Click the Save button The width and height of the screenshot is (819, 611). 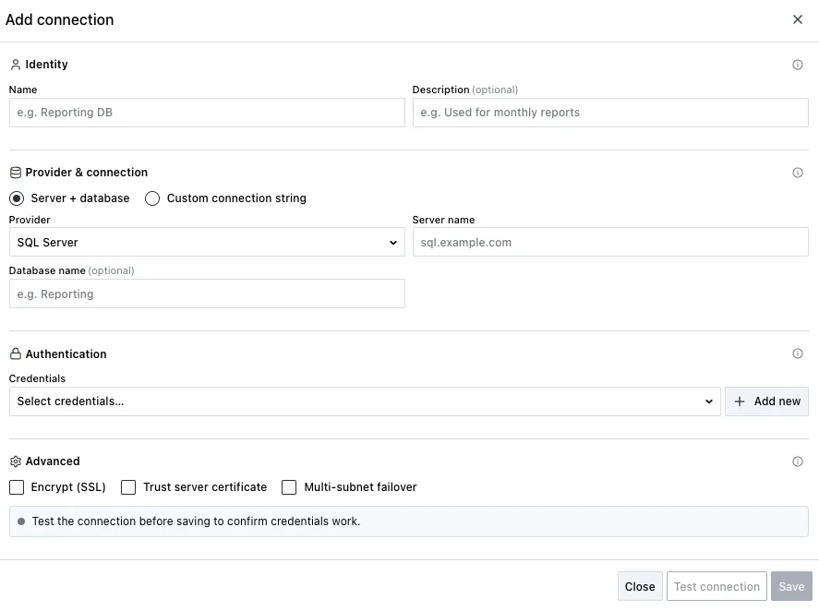pyautogui.click(x=791, y=586)
